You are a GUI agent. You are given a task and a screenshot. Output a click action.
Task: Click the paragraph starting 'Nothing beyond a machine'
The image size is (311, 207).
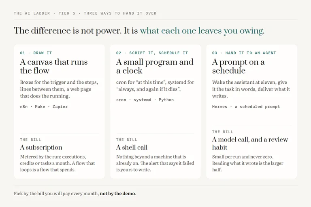click(155, 163)
